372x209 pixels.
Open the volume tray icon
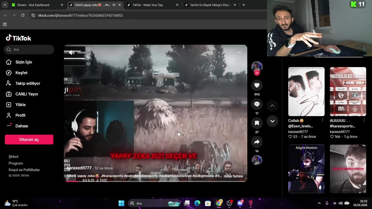340,203
